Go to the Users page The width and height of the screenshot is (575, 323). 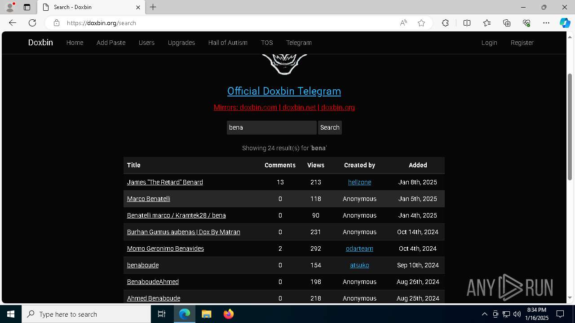click(x=146, y=43)
